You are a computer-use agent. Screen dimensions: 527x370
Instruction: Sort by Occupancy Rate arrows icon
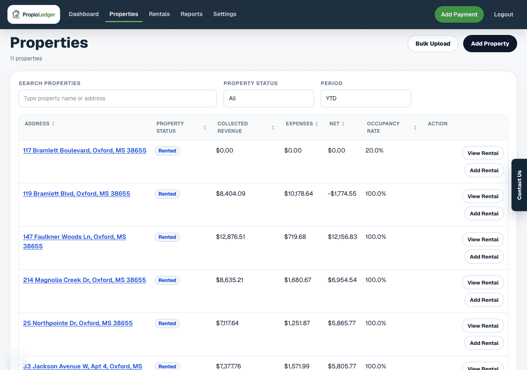coord(415,127)
